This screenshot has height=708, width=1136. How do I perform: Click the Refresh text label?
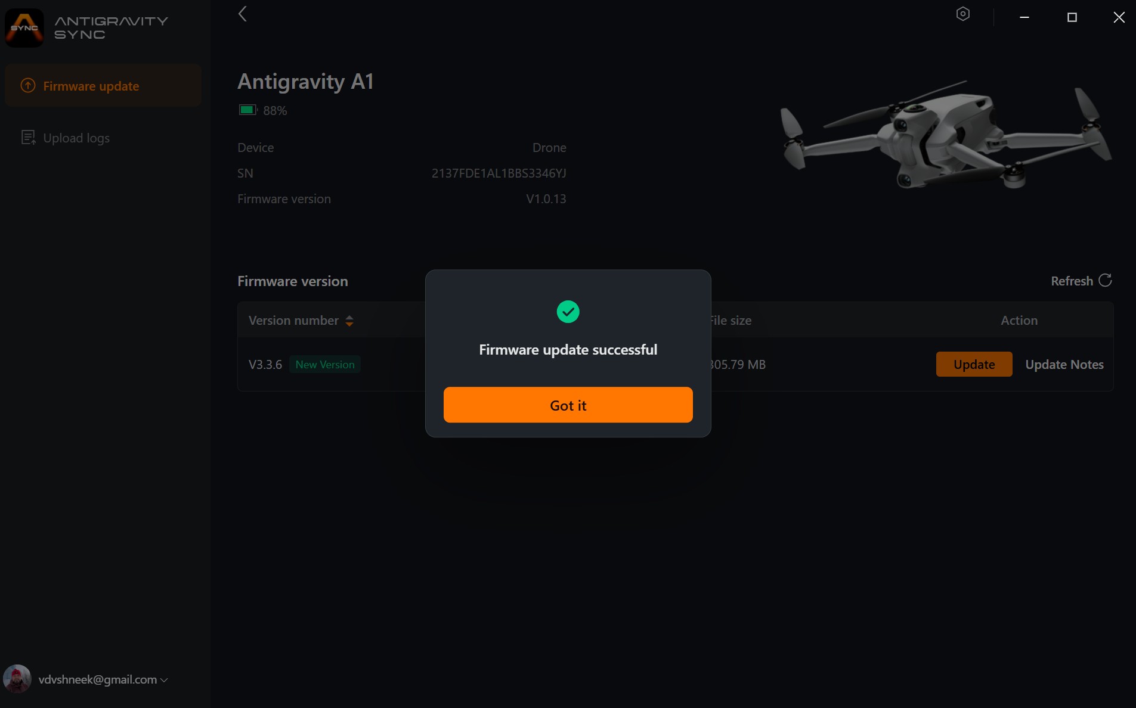pos(1072,281)
